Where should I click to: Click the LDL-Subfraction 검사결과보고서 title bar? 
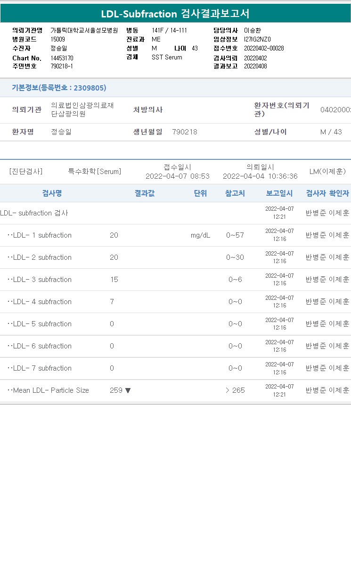pos(175,14)
